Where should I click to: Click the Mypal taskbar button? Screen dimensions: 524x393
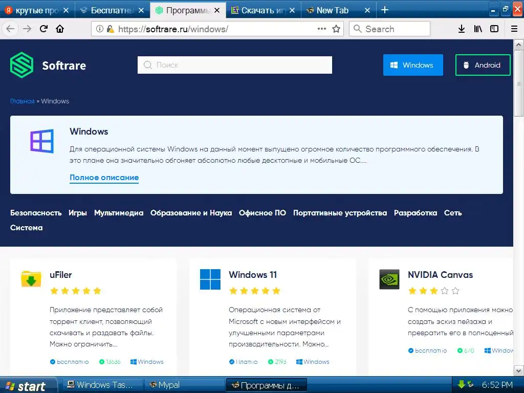(184, 385)
